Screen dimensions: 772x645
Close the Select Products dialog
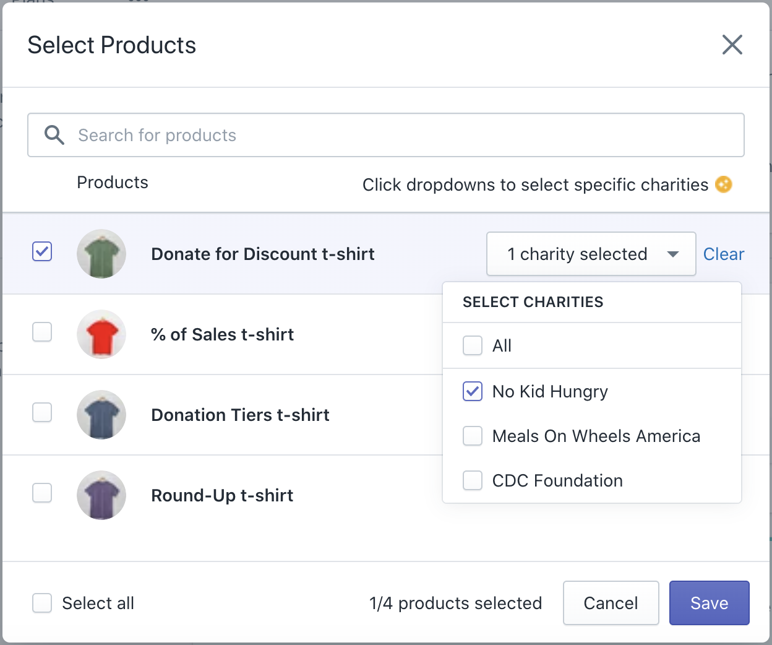pyautogui.click(x=732, y=45)
